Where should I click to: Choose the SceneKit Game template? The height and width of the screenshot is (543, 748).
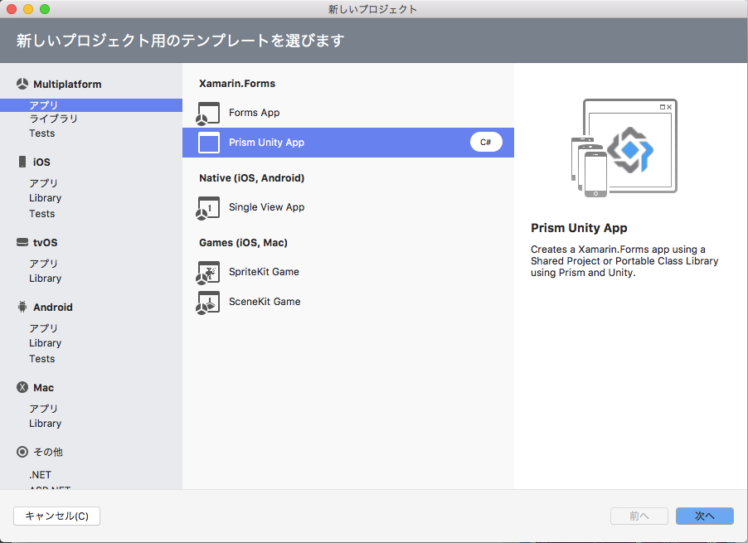tap(348, 302)
